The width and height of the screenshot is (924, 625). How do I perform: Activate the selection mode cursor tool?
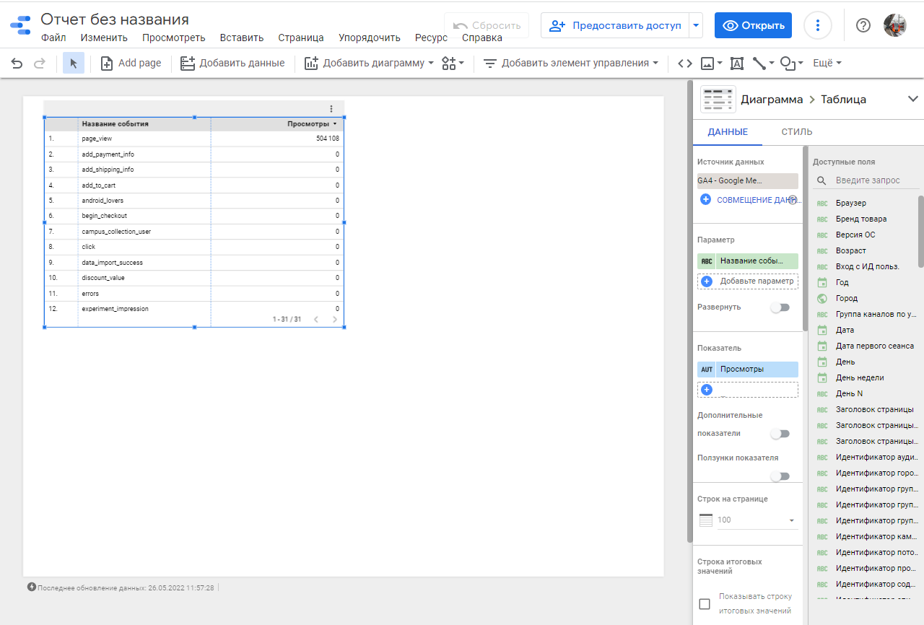73,64
